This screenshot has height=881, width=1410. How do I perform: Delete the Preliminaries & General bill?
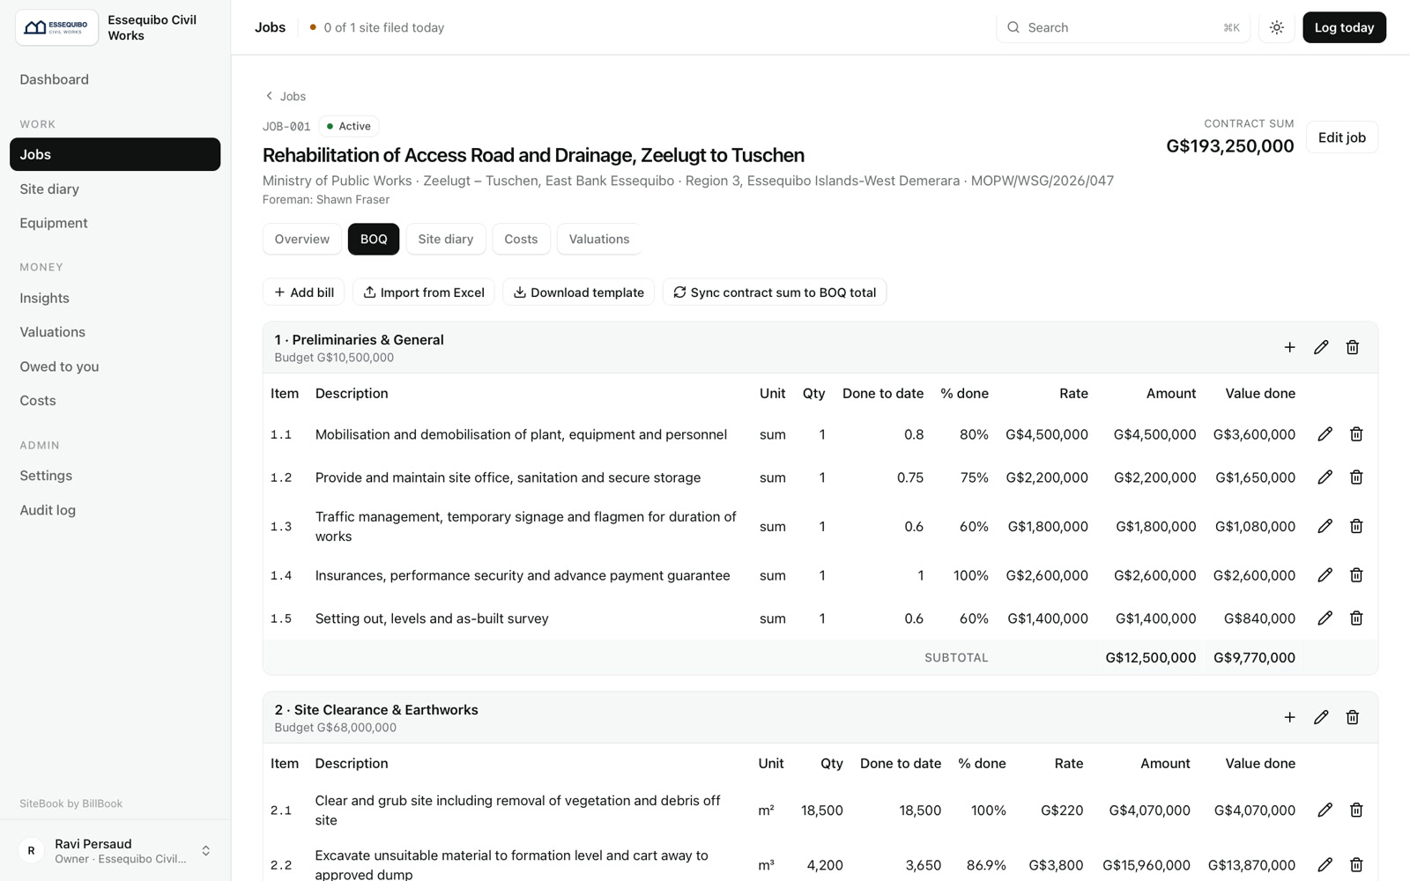tap(1353, 347)
